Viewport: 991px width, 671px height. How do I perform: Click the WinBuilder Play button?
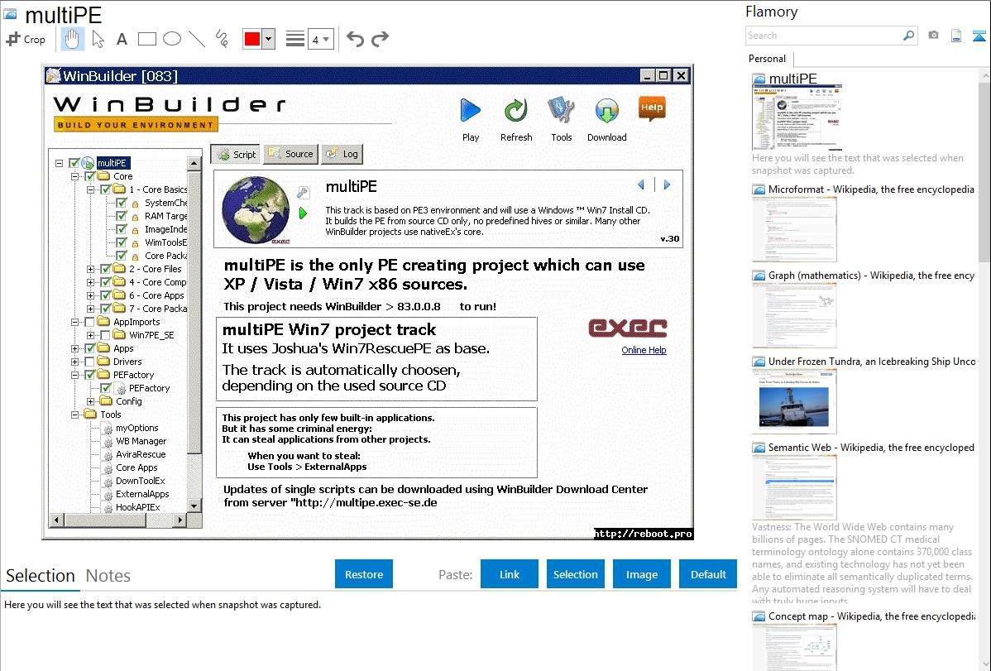coord(470,119)
